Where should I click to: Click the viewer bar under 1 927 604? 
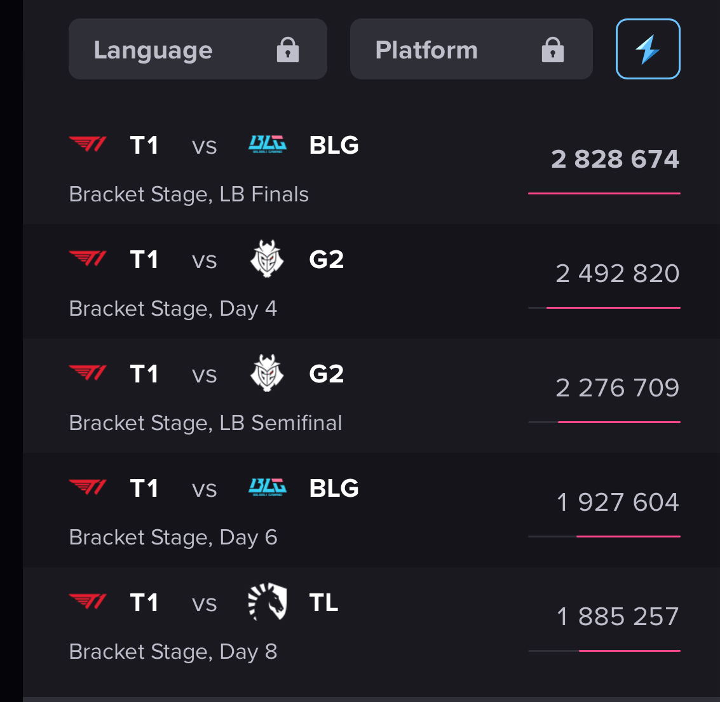tap(604, 536)
